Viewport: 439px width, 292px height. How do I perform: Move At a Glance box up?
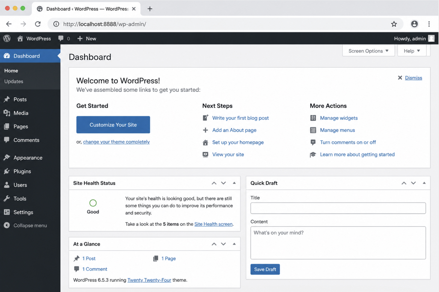[214, 244]
